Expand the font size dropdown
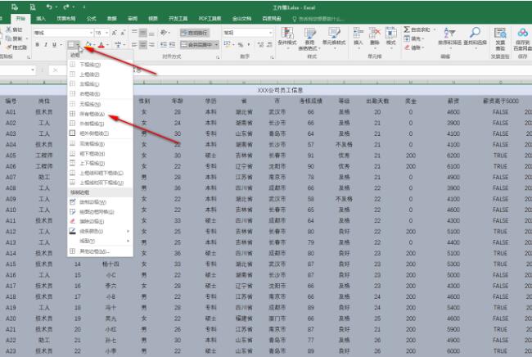532x357 pixels. (106, 33)
